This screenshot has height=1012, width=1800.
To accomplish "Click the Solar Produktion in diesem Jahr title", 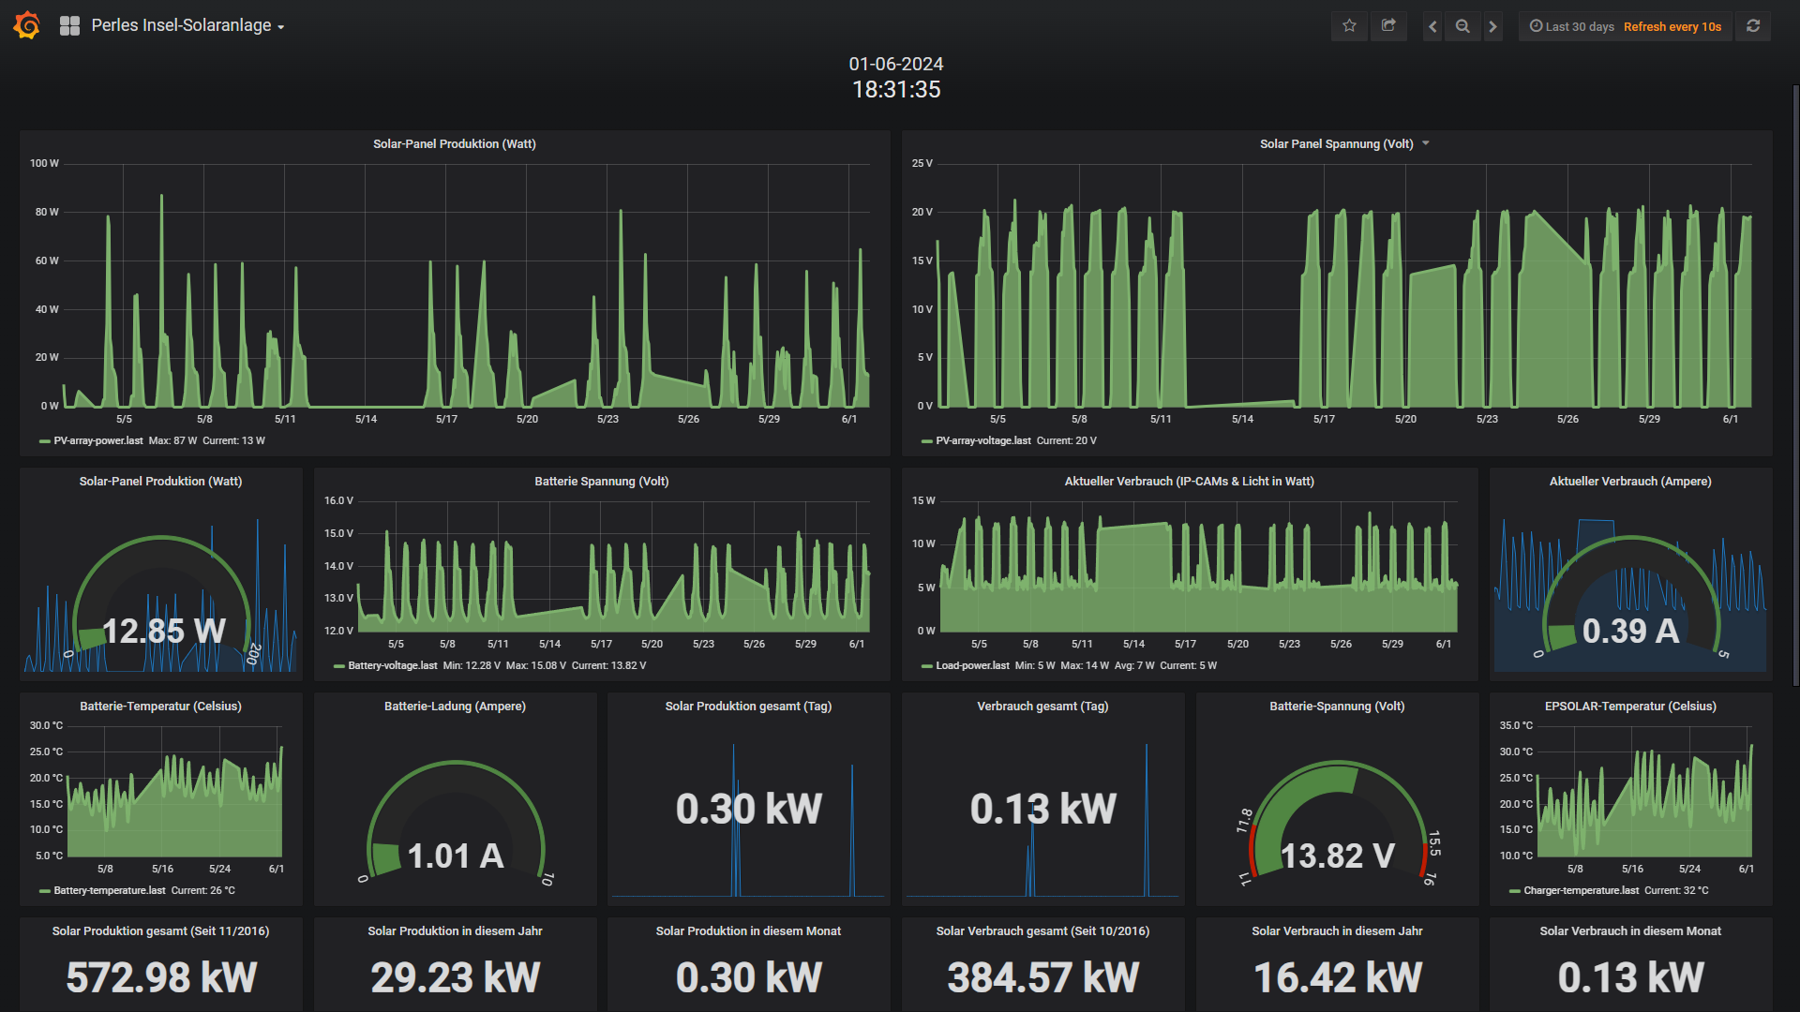I will pyautogui.click(x=455, y=930).
